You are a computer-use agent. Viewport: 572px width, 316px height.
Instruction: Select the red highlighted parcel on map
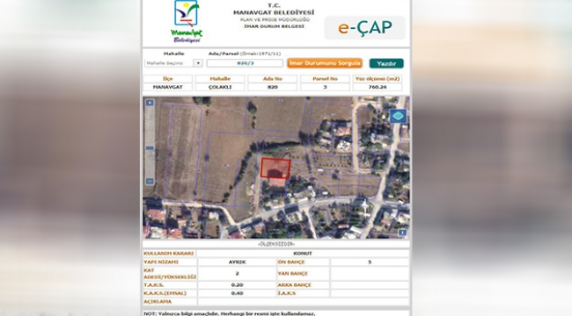tap(275, 169)
